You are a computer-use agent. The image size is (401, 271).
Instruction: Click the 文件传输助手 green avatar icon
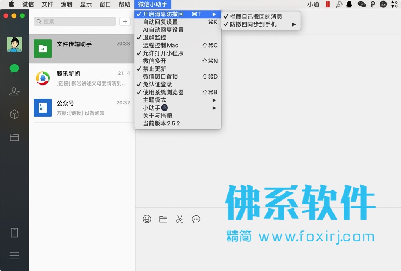[x=43, y=49]
